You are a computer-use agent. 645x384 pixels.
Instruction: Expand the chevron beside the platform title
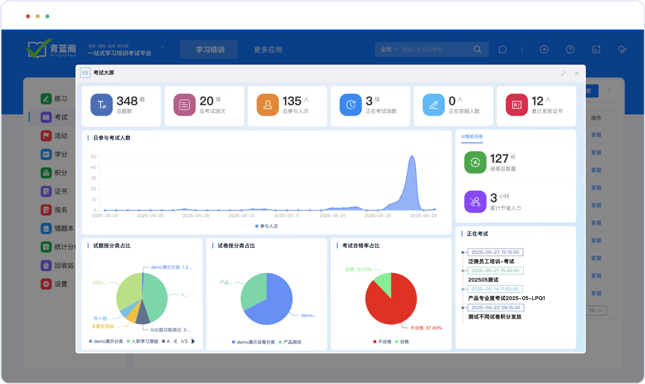(162, 47)
